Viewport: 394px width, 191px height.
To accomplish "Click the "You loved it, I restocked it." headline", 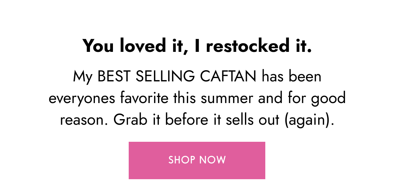I will pos(197,46).
